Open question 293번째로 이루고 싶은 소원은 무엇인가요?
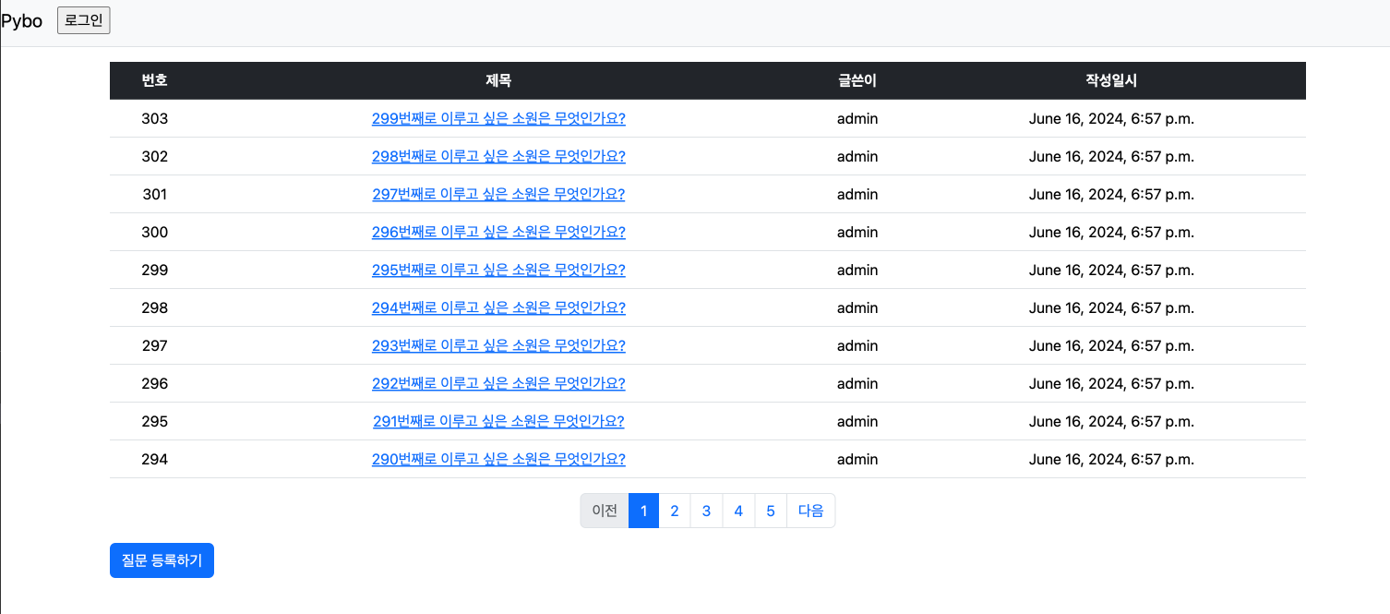The image size is (1390, 614). [x=498, y=345]
